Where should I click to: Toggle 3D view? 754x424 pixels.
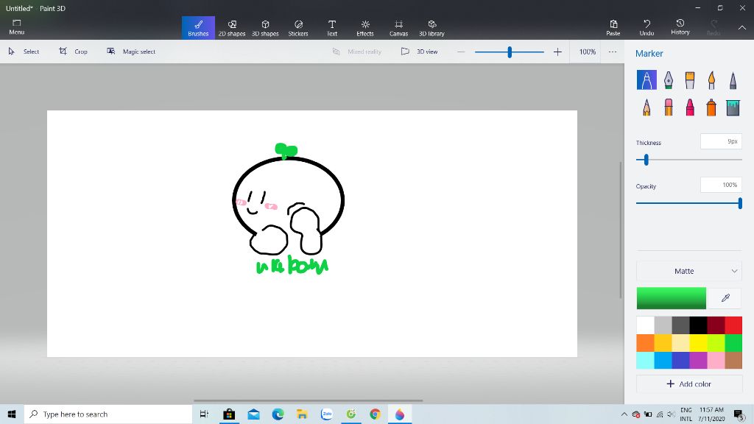(x=419, y=52)
